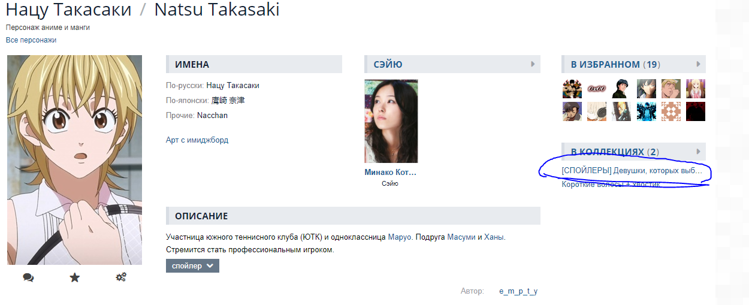Expand the спойлер dropdown button
The image size is (749, 305).
click(192, 265)
